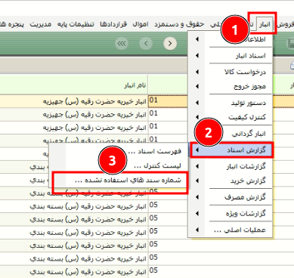Expand the انبار گردانی submenu
Screen dimensions: 294x278
(x=231, y=134)
